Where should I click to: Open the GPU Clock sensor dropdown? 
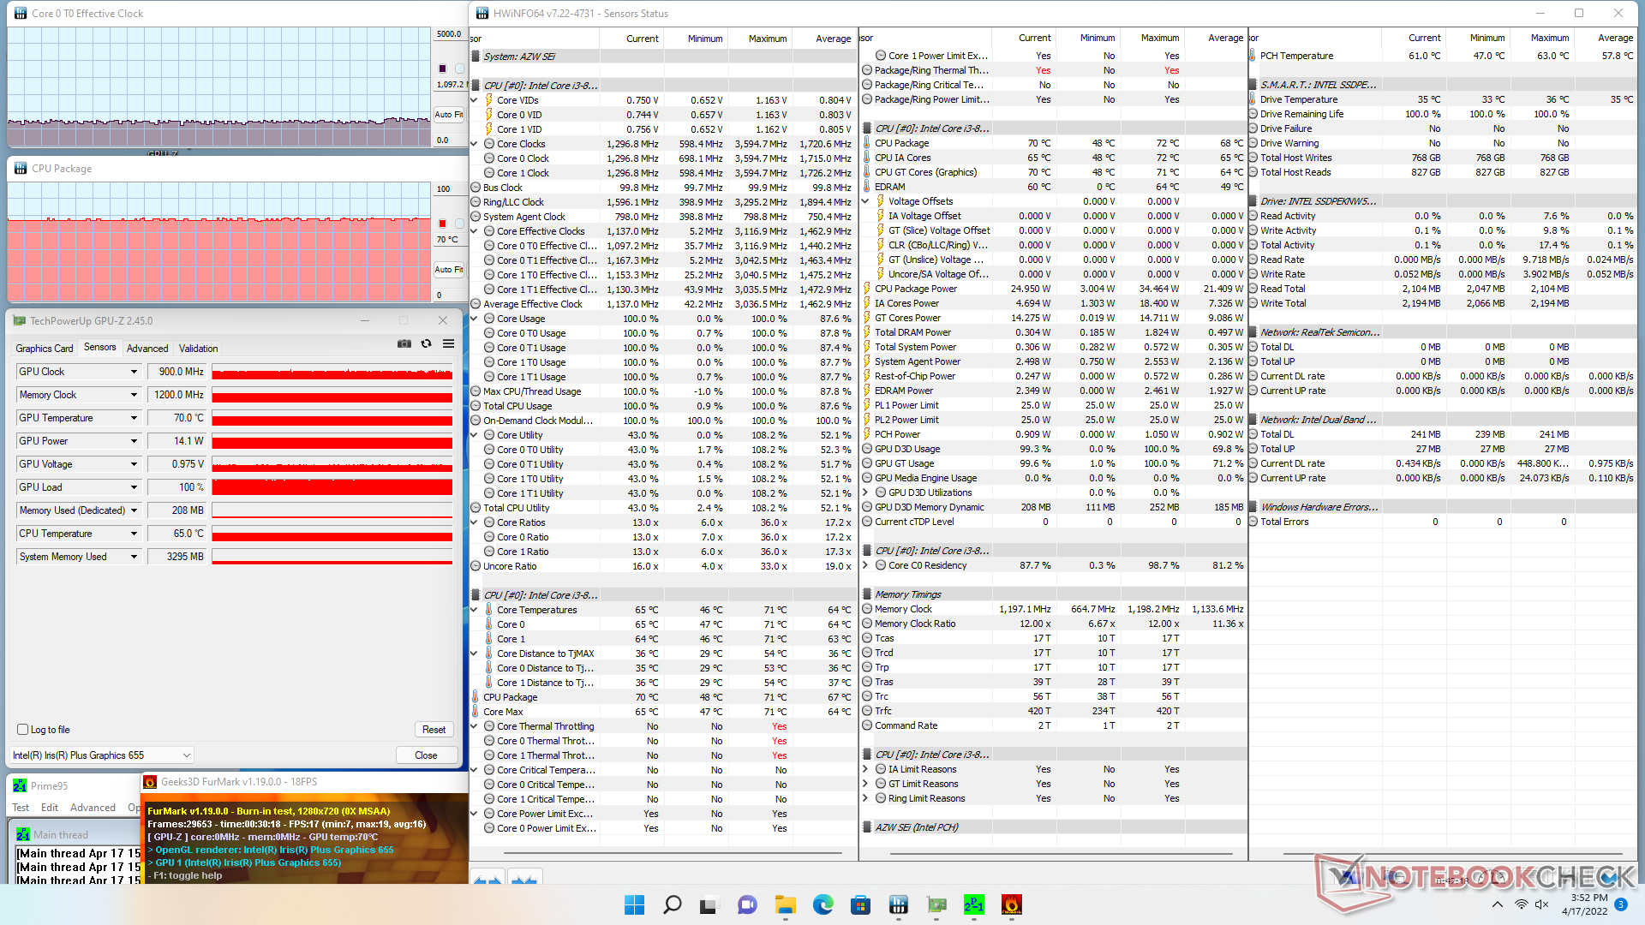click(x=134, y=372)
